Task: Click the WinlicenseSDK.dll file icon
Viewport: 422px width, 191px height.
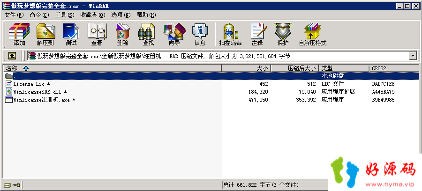Action: 9,92
